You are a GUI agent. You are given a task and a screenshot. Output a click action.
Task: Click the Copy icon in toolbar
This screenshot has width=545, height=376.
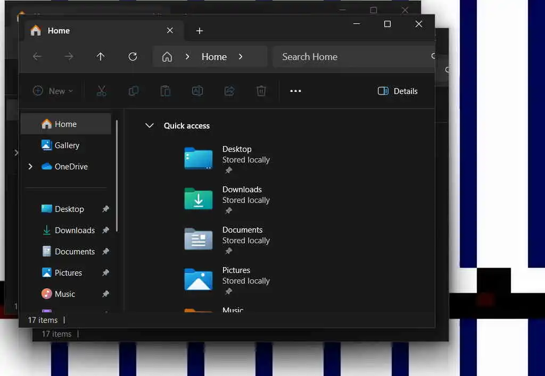[x=134, y=91]
